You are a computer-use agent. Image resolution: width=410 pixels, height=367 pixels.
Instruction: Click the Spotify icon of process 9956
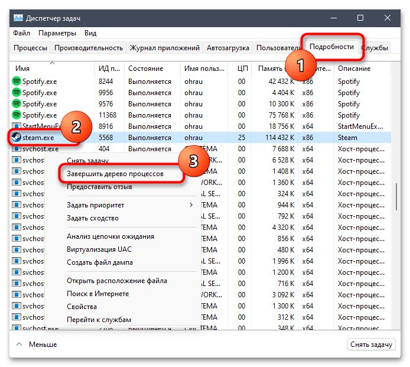click(16, 93)
